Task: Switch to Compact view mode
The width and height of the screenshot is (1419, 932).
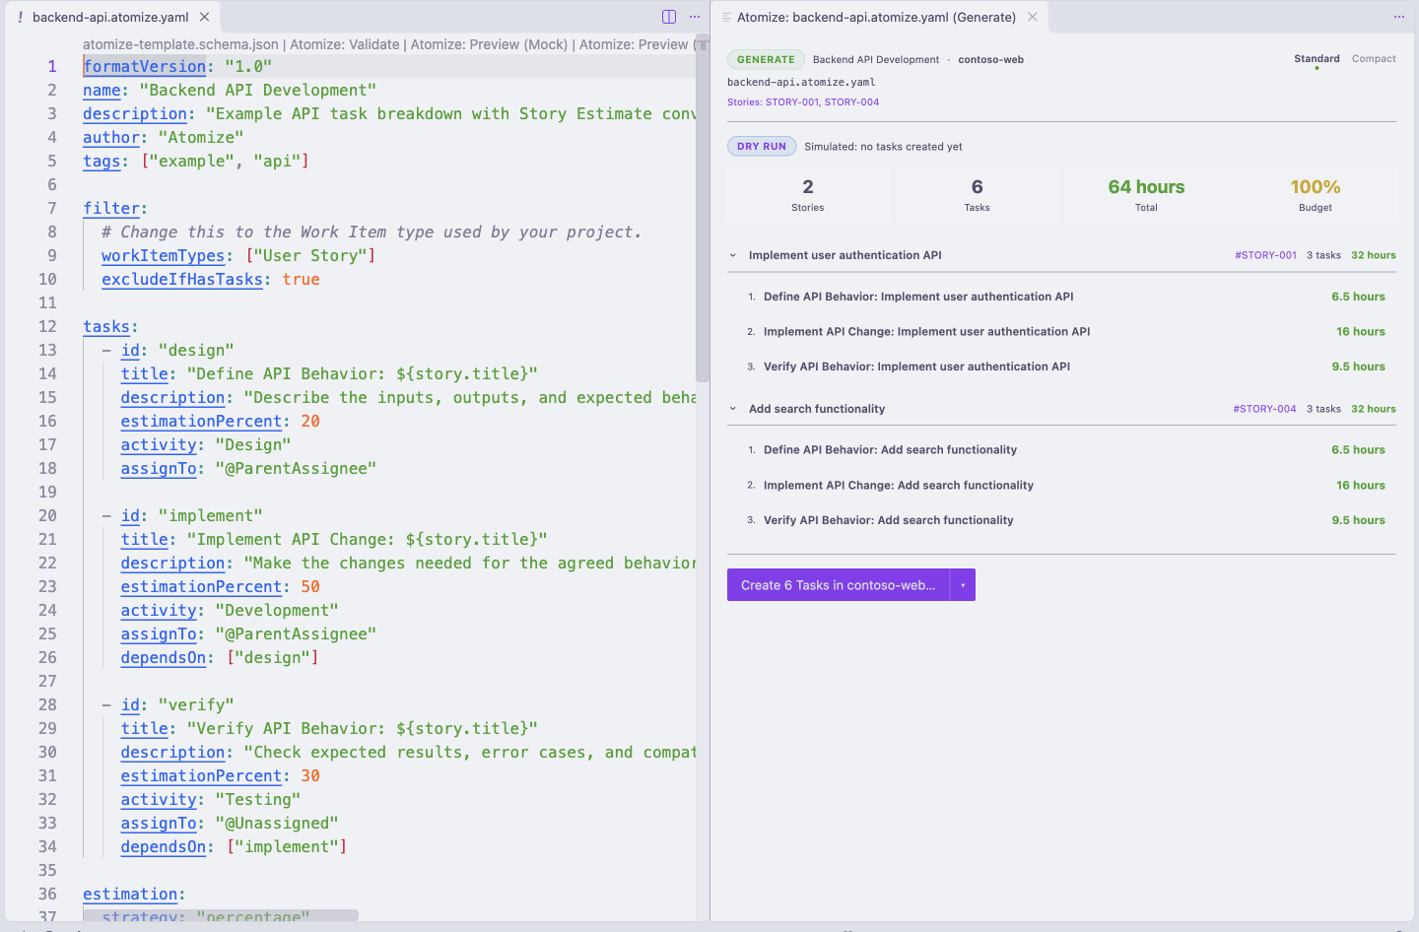Action: [x=1374, y=59]
